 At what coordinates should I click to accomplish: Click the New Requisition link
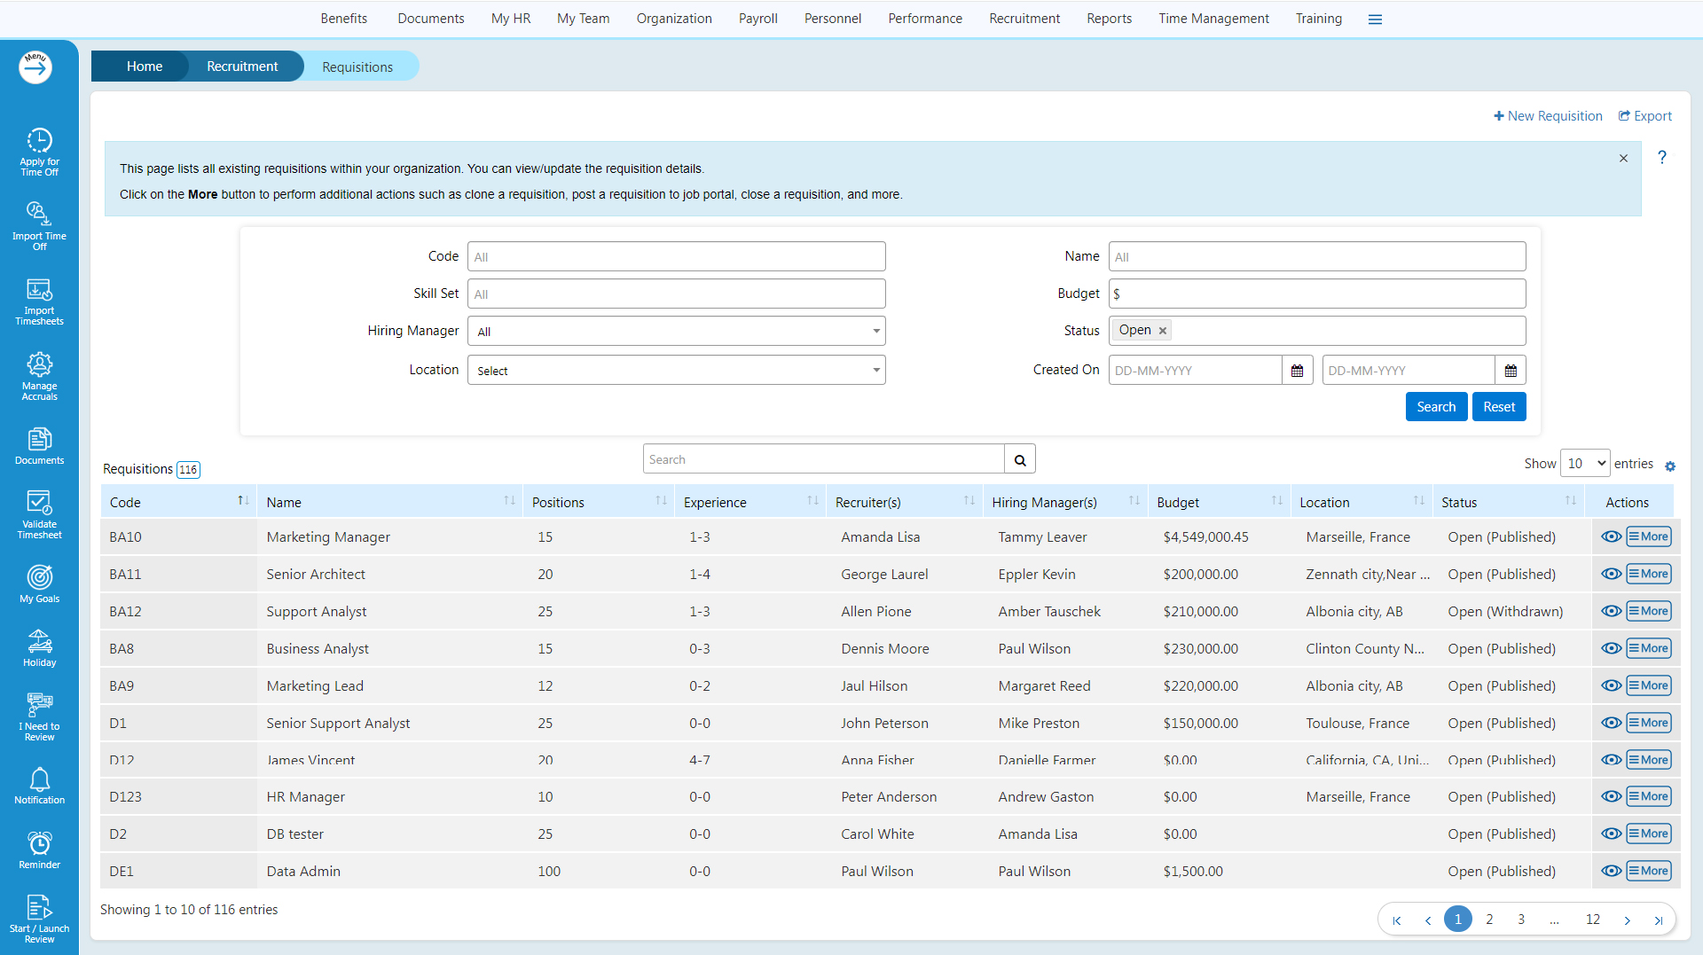coord(1548,116)
